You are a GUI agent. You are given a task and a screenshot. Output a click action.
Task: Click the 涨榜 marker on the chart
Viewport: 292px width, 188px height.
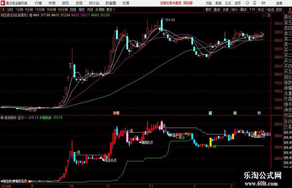pyautogui.click(x=116, y=113)
